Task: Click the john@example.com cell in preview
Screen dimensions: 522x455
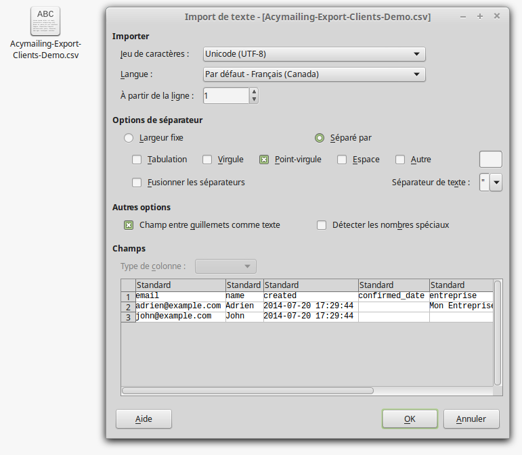Action: [x=181, y=316]
